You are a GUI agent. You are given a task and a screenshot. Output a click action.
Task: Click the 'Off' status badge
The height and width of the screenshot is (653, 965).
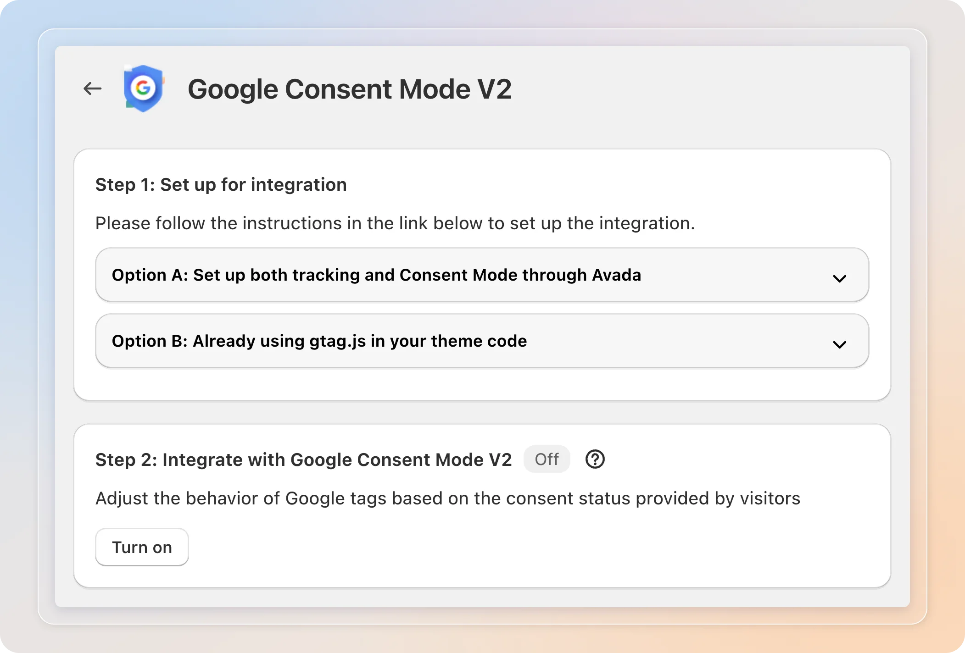point(547,459)
